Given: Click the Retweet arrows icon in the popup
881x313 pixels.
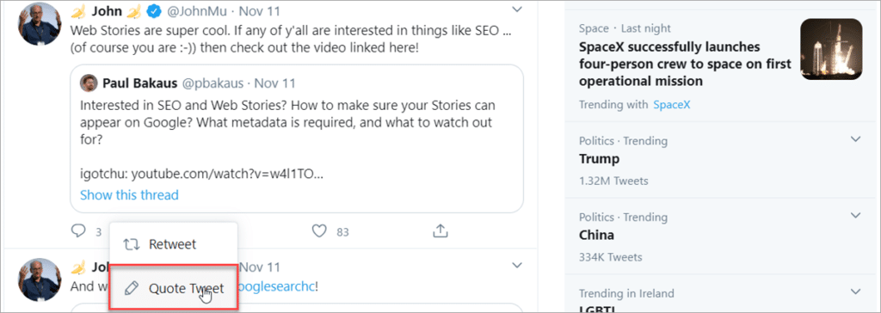Looking at the screenshot, I should [x=131, y=244].
